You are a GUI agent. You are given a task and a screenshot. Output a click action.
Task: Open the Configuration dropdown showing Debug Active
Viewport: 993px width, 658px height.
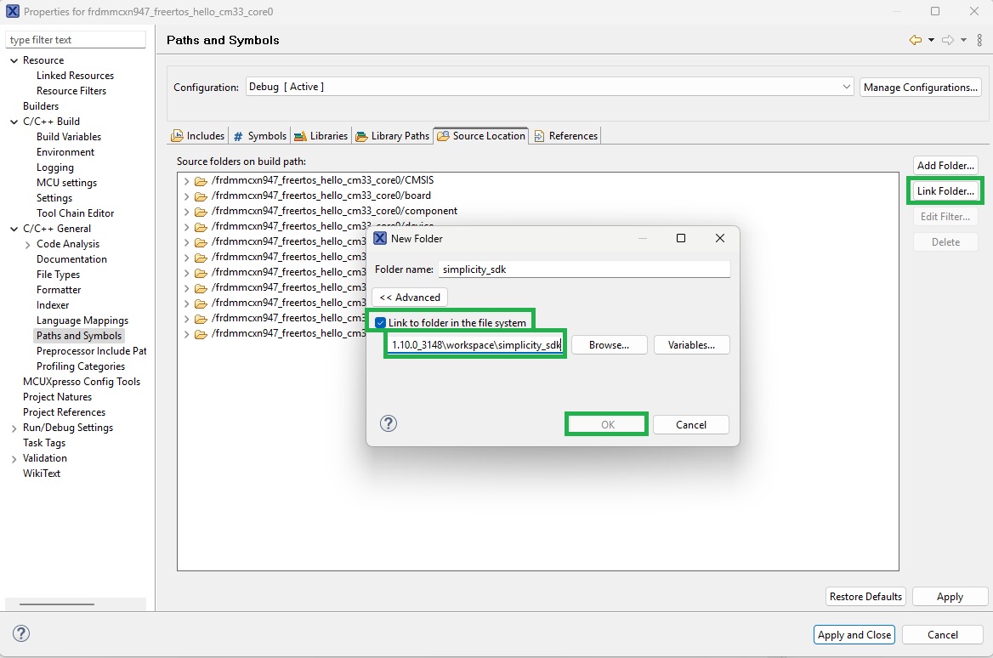(846, 86)
